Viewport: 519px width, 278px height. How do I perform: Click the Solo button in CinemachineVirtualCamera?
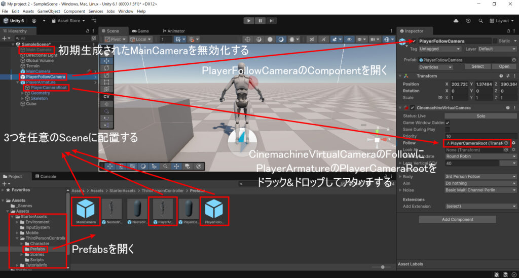pyautogui.click(x=480, y=116)
